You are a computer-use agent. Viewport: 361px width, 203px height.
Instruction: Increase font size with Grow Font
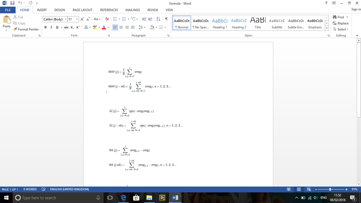(x=82, y=20)
